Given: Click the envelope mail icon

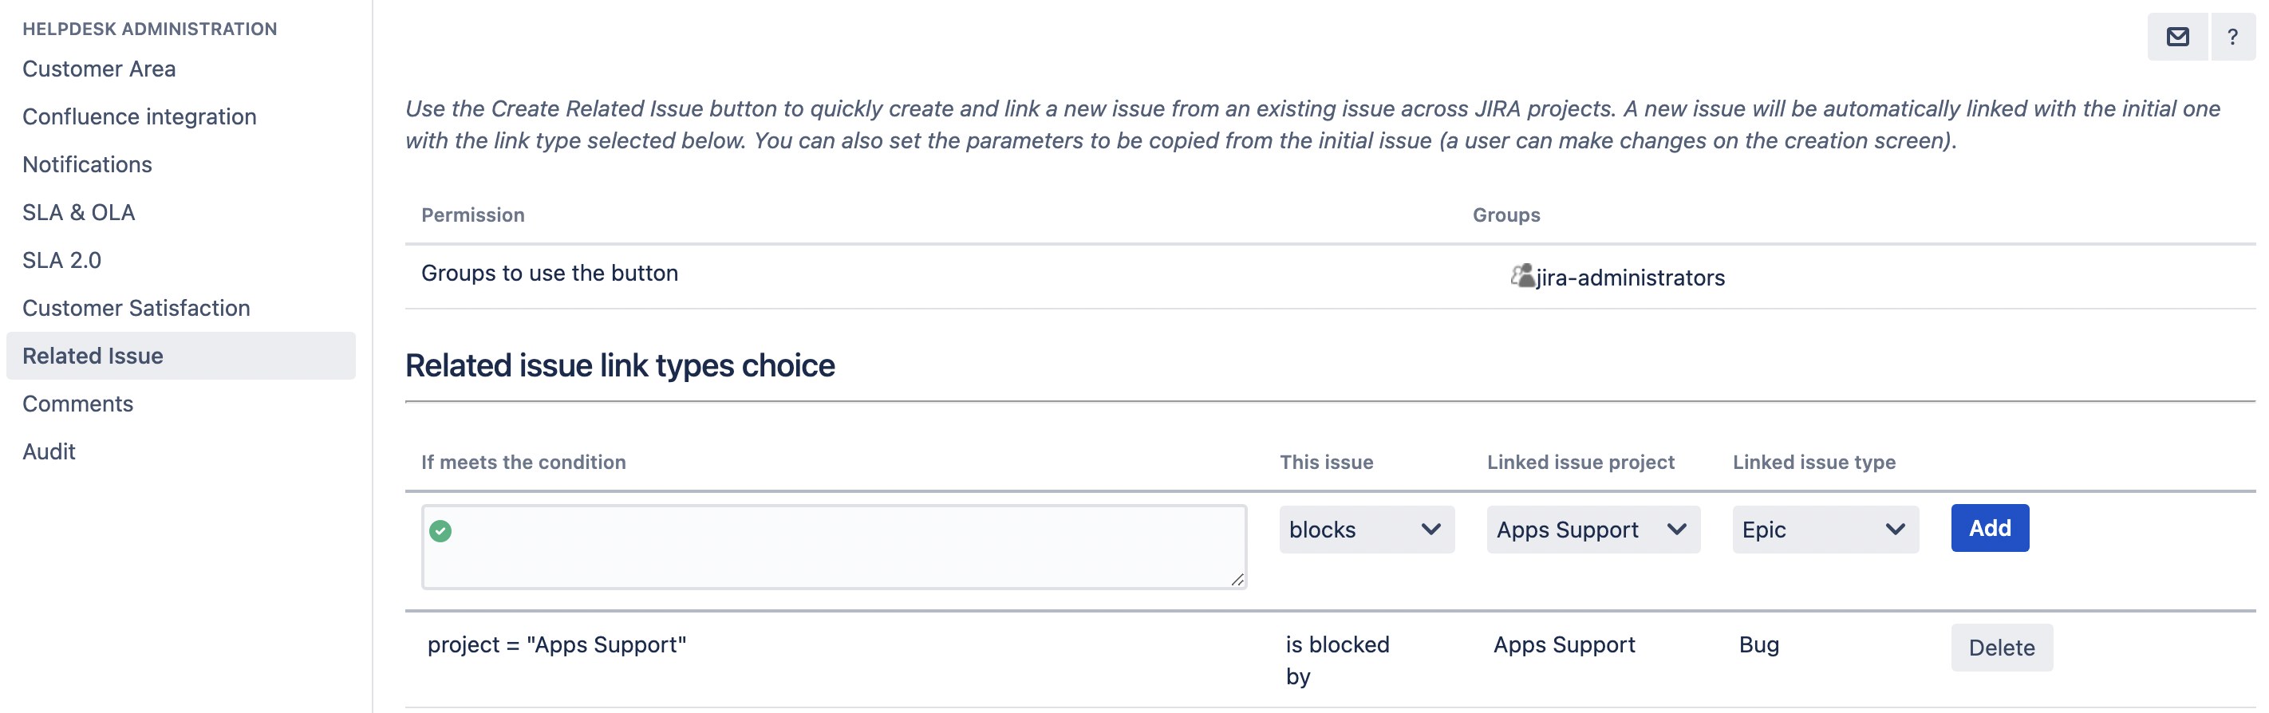Looking at the screenshot, I should (x=2177, y=37).
